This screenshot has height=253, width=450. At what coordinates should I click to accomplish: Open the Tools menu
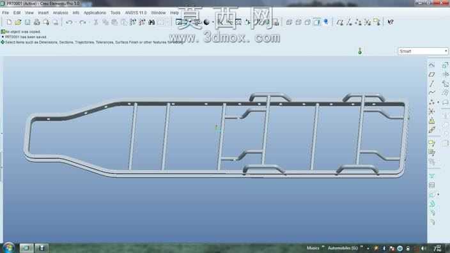pyautogui.click(x=115, y=13)
